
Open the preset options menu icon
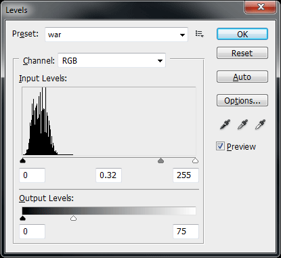[200, 34]
